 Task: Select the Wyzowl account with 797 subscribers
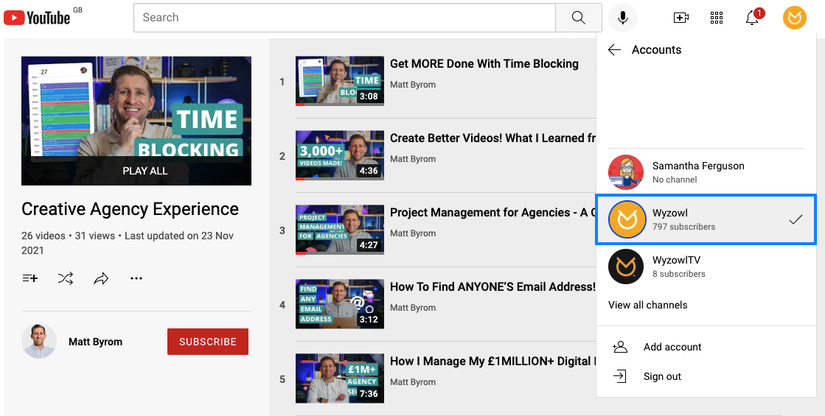coord(706,219)
